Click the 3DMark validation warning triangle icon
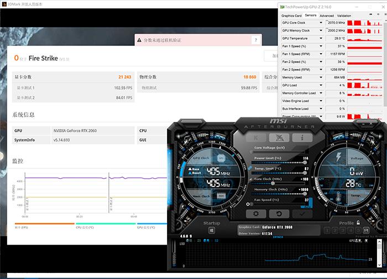Screen dimensions: 387x279 tap(139, 40)
